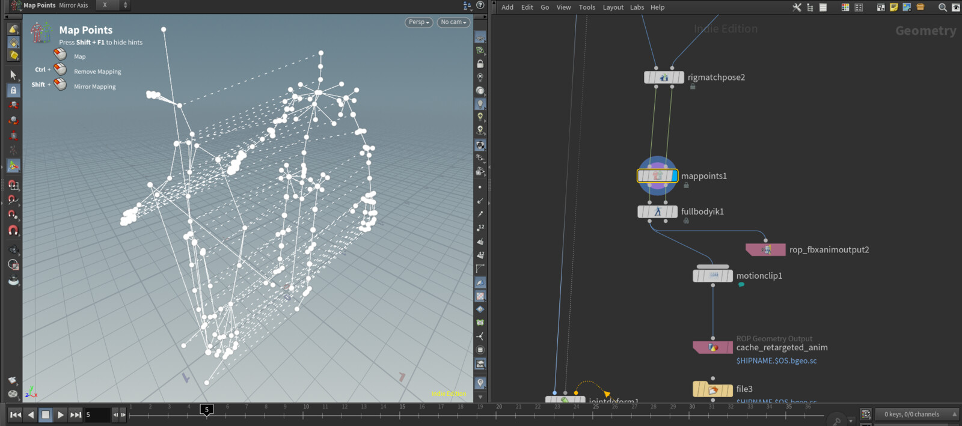Toggle point numbers display option
Viewport: 962px width, 426px height.
pyautogui.click(x=480, y=227)
